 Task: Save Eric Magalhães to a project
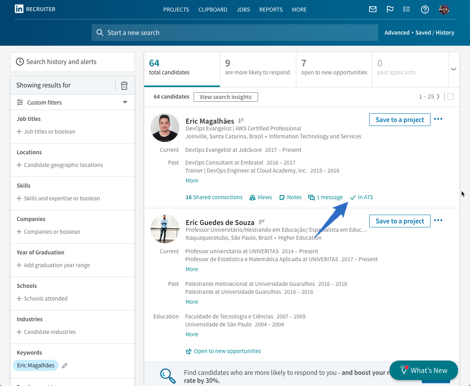coord(400,120)
